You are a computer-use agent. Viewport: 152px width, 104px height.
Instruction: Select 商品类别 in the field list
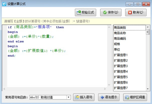coord(130,28)
